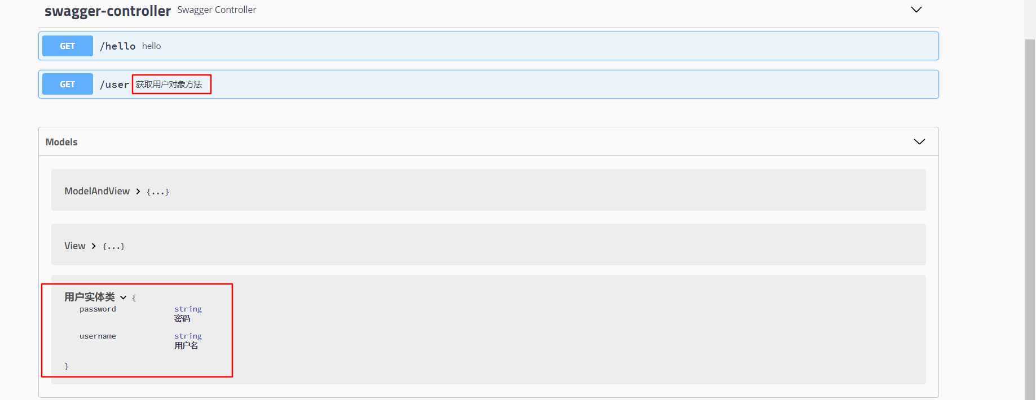The width and height of the screenshot is (1036, 400).
Task: Click the 获取用户对象方法 summary text
Action: [x=169, y=85]
